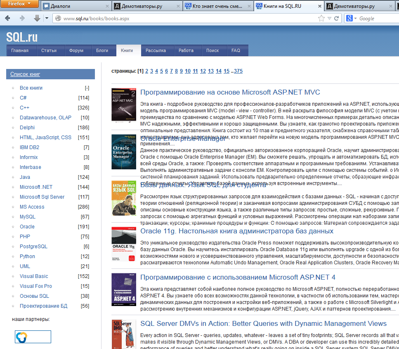Select the C++ book category
Viewport: 399px width, 349px height.
24,108
